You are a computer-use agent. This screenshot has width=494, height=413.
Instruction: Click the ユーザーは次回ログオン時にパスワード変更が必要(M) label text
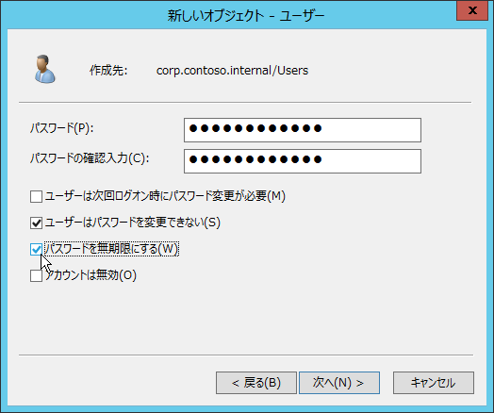pyautogui.click(x=165, y=196)
